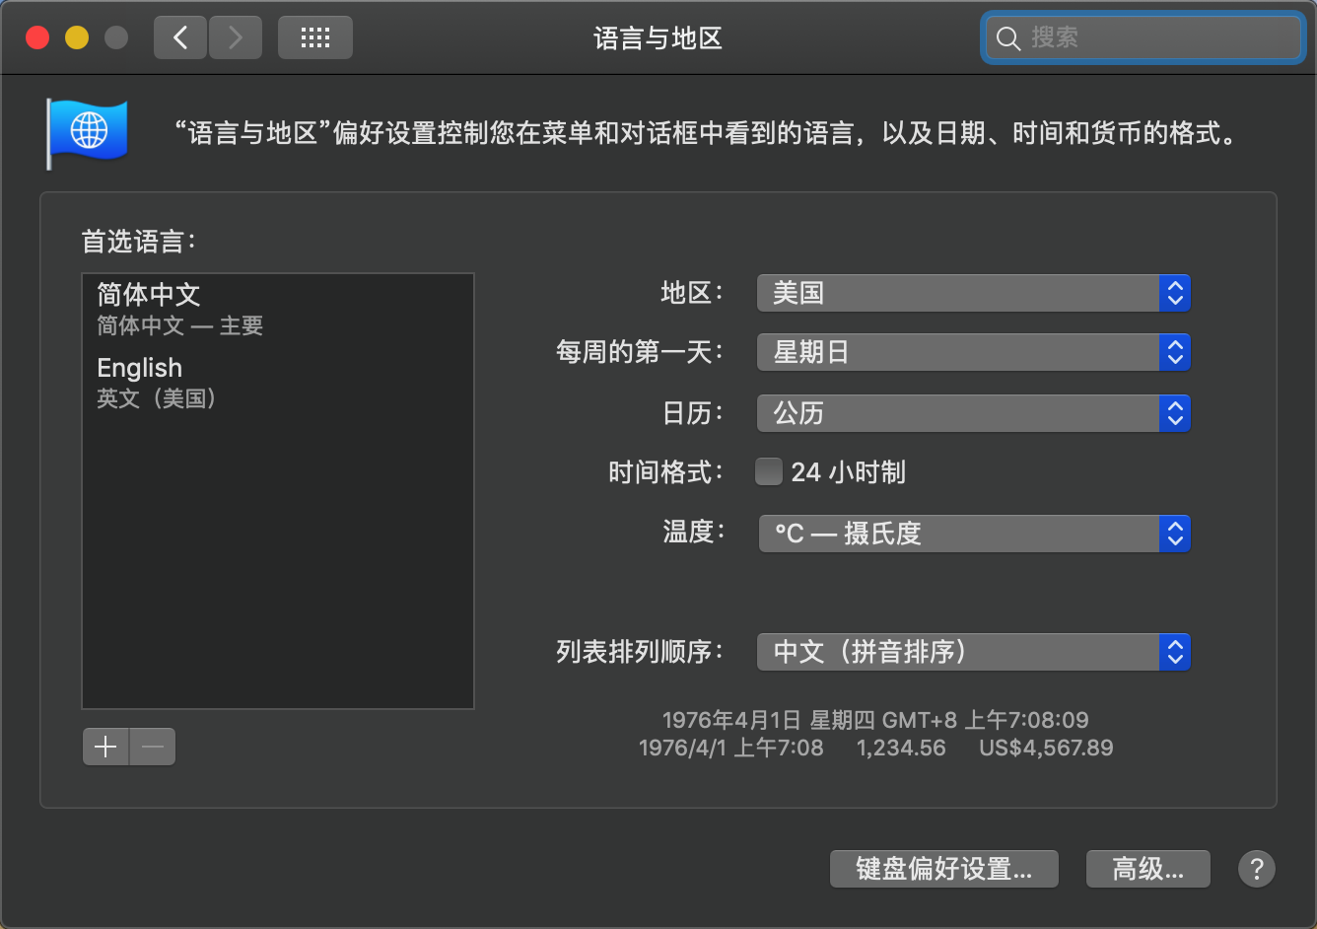
Task: Open 键盘偏好设置 button
Action: [x=943, y=869]
